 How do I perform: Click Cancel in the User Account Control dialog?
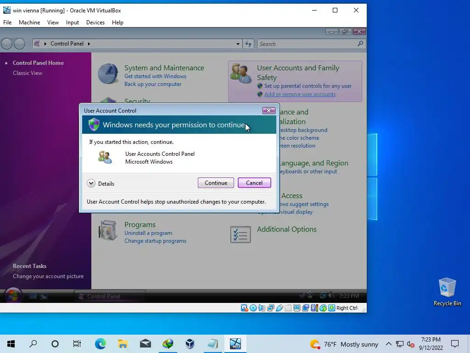click(x=254, y=183)
